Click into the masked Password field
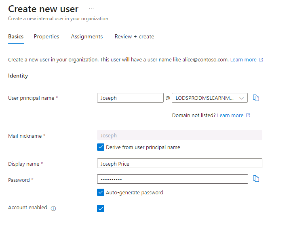Viewport: 289px width, 242px height. (x=172, y=179)
